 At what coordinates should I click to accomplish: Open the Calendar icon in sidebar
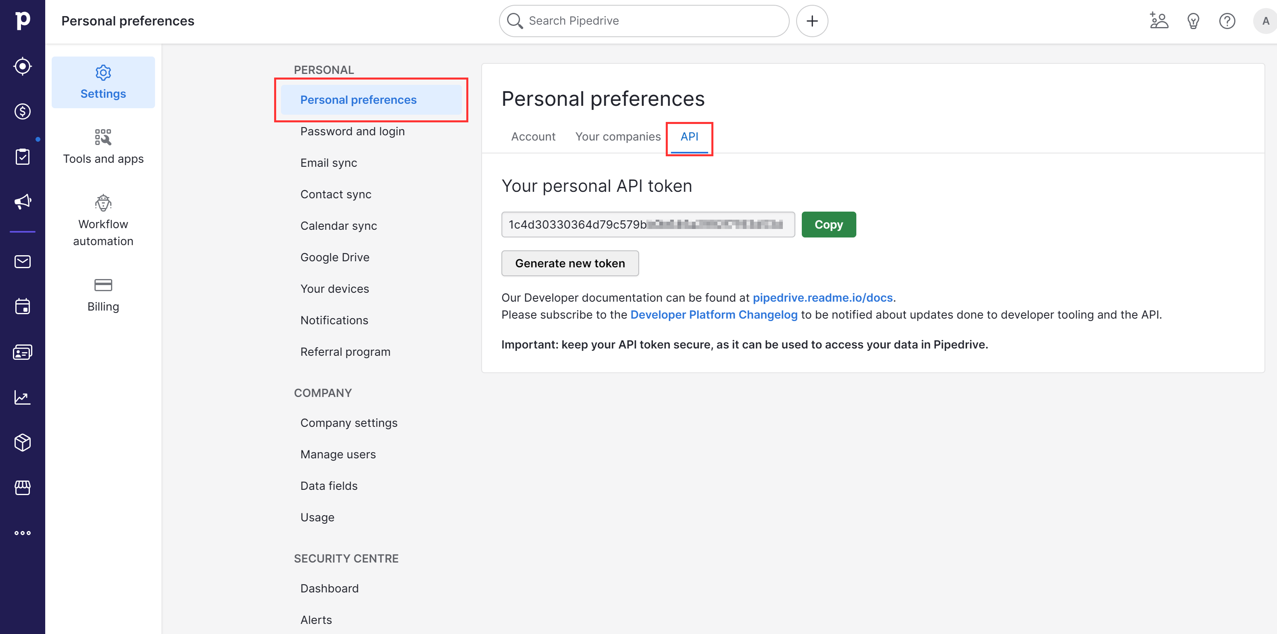(22, 307)
